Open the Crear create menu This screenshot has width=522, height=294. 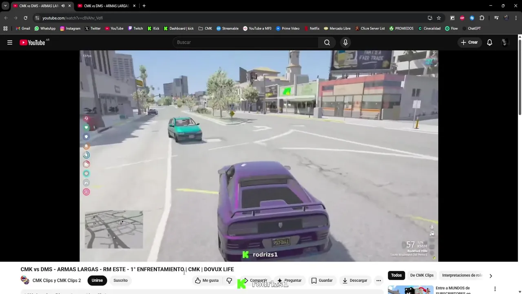[x=469, y=42]
